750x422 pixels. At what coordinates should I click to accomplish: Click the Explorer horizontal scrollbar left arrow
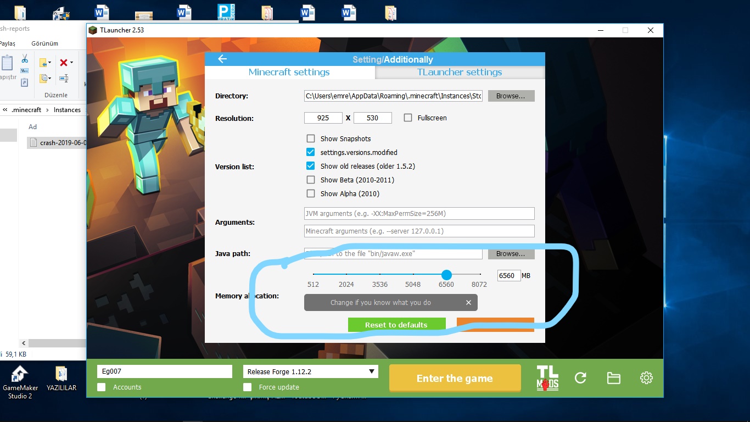[24, 343]
